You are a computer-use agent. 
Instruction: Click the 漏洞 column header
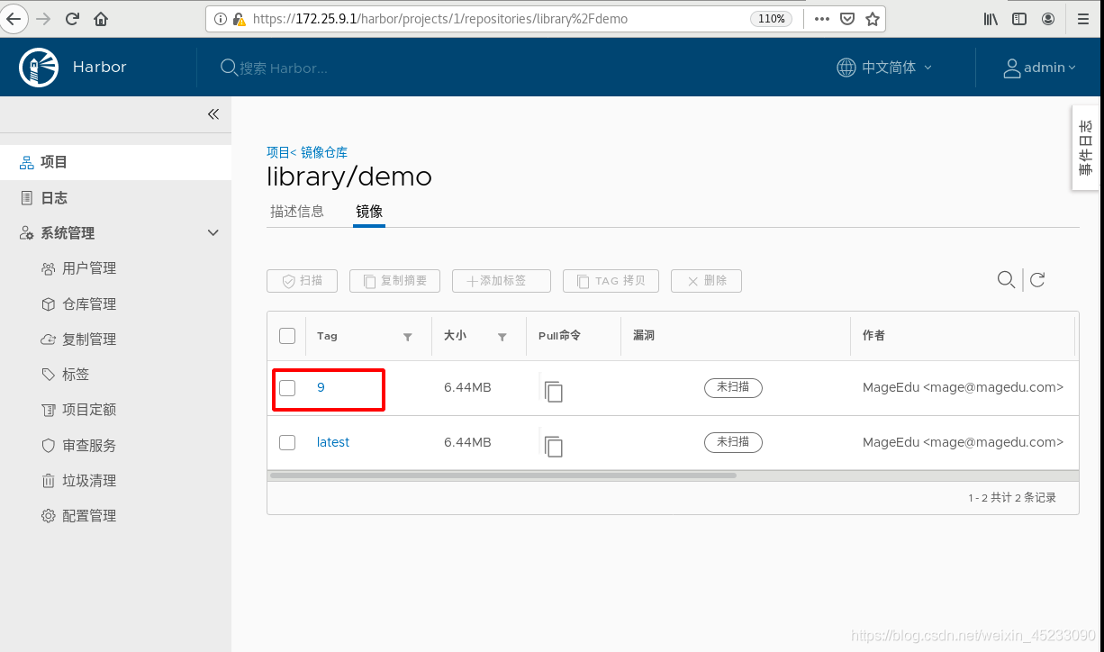pyautogui.click(x=644, y=335)
